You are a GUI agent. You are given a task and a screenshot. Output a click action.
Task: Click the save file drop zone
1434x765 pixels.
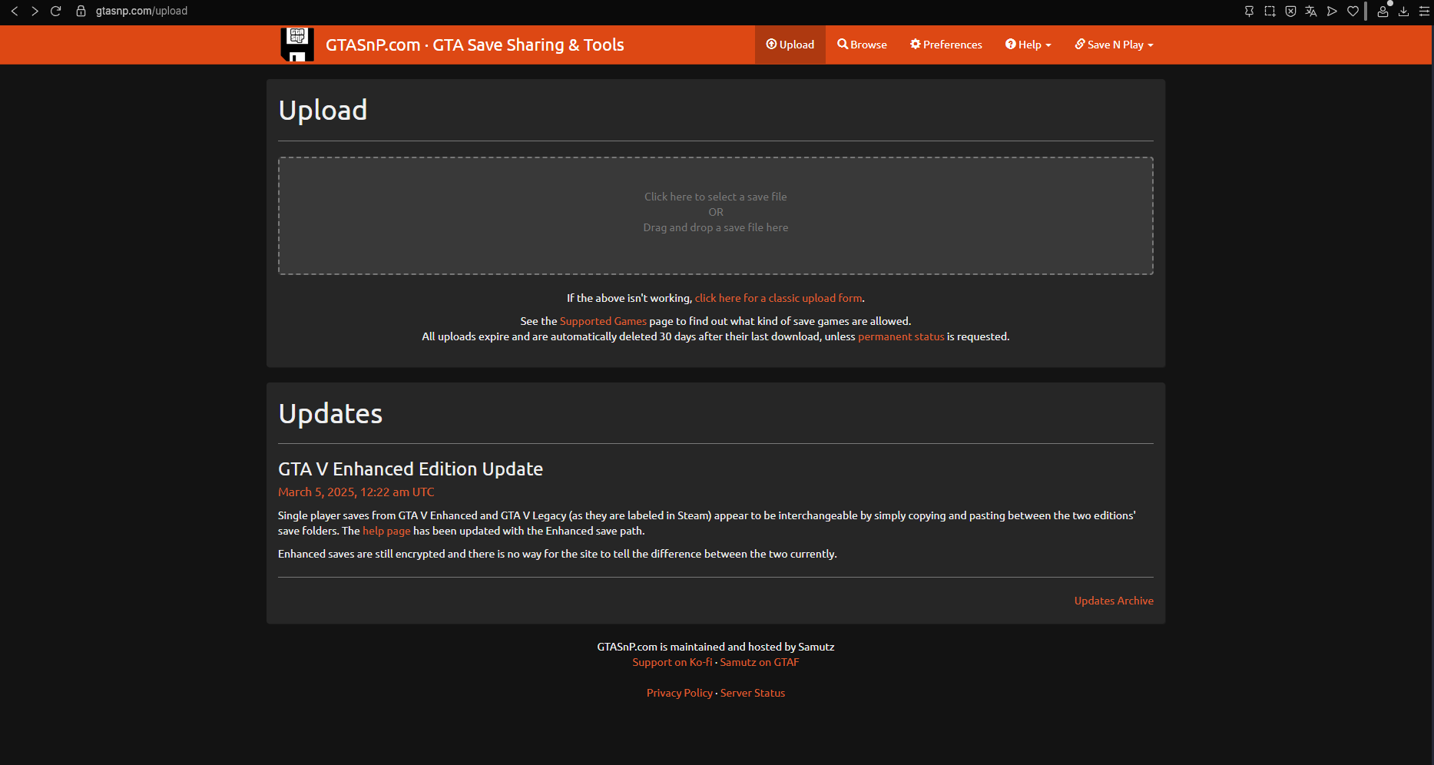715,216
